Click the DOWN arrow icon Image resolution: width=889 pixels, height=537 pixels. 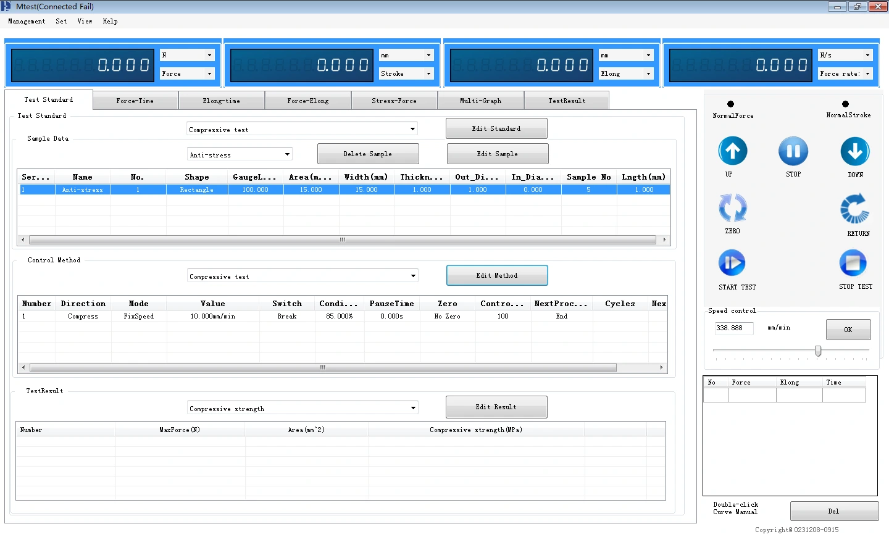[855, 151]
